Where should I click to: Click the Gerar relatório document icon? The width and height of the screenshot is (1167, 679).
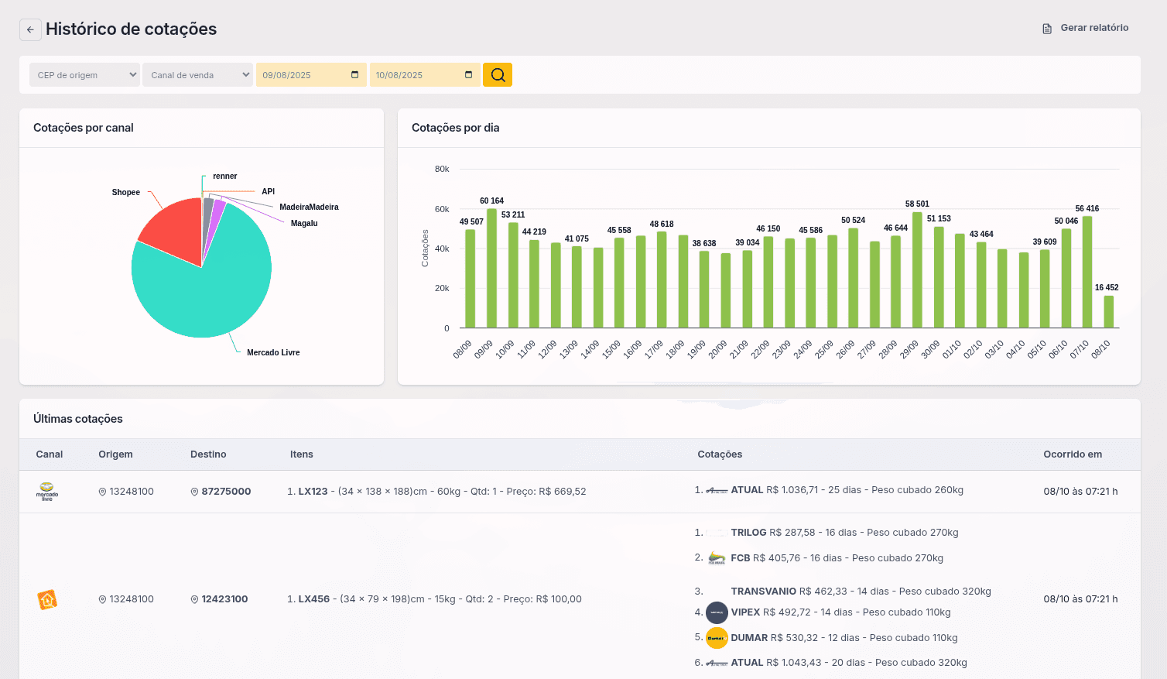(1047, 29)
